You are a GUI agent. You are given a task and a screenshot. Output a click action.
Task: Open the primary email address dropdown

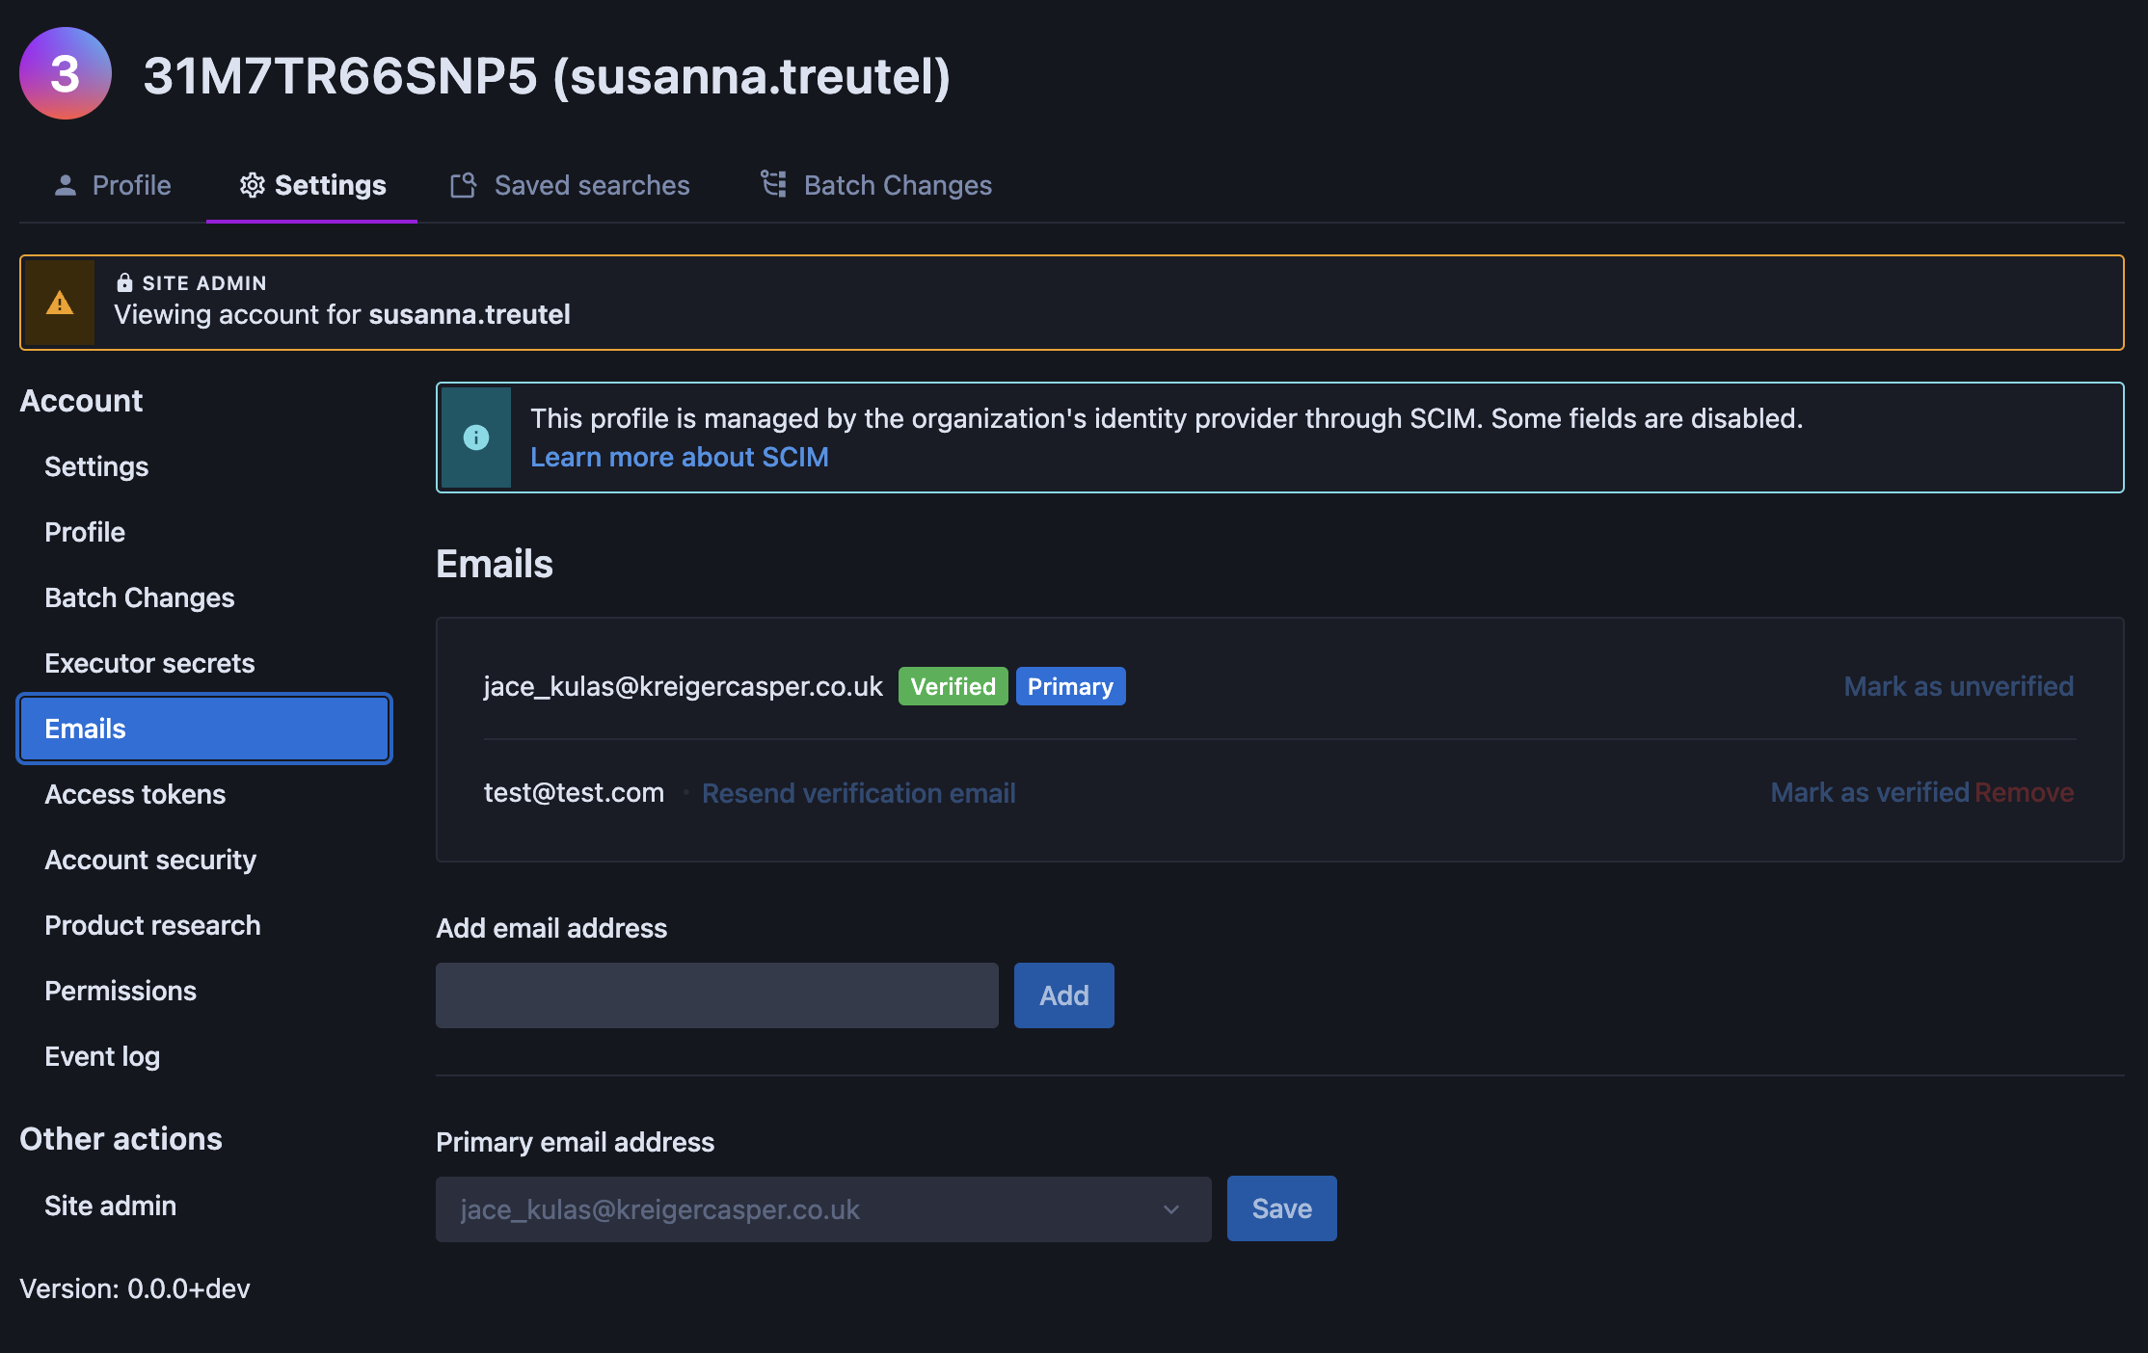pyautogui.click(x=823, y=1209)
